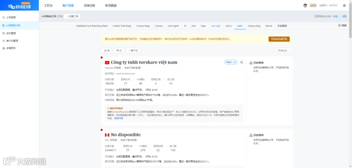This screenshot has width=352, height=168.
Task: Open the www.torshare.com website link
Action: coord(126,73)
